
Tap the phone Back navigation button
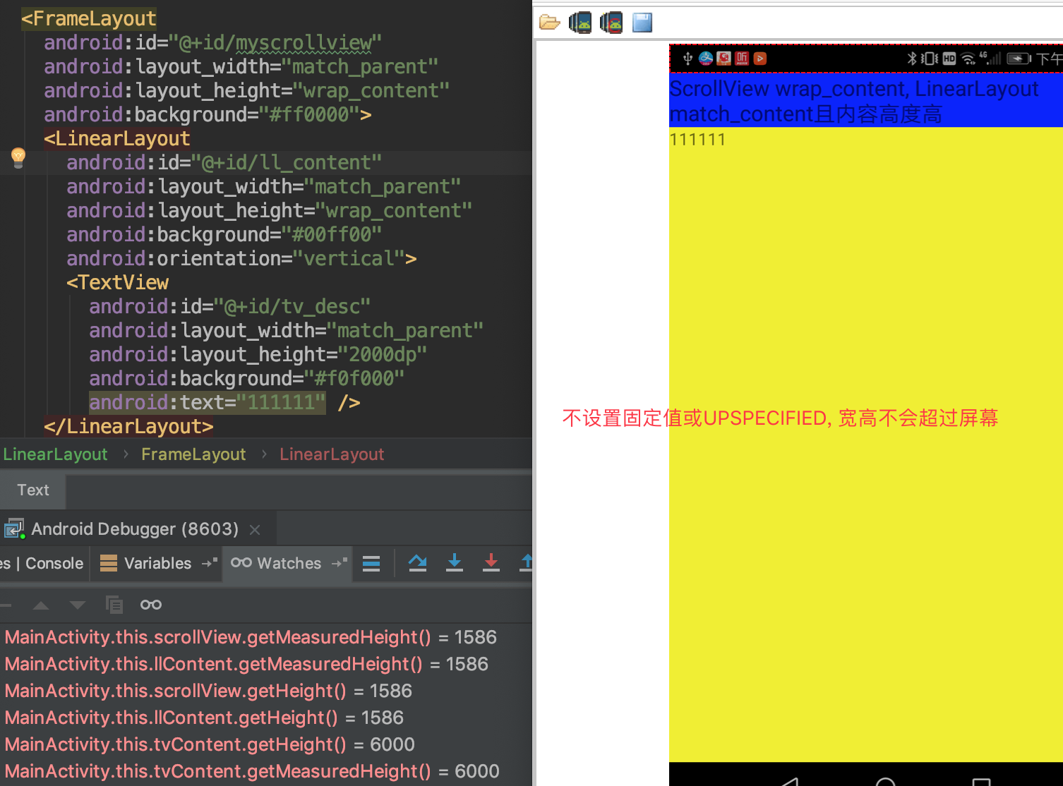tap(790, 781)
